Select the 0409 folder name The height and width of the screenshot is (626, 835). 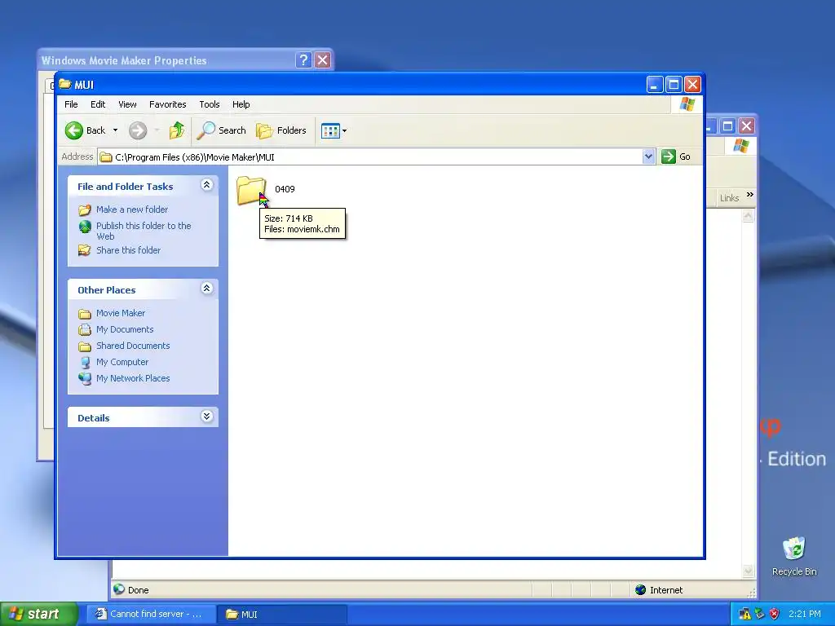[x=285, y=189]
